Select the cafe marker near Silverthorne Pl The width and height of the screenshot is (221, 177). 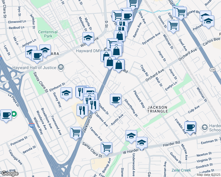(116, 100)
